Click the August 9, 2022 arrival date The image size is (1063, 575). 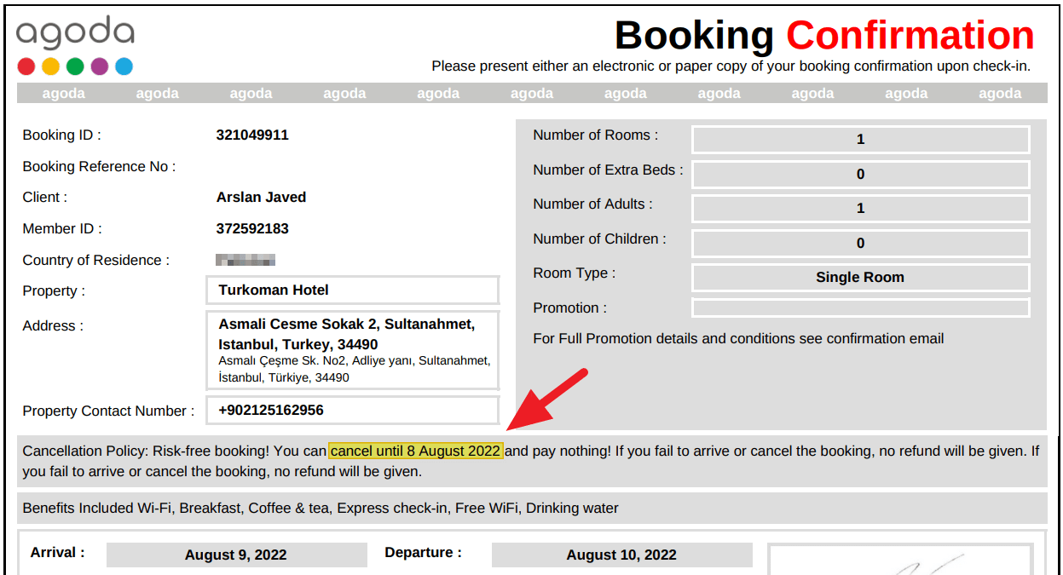pyautogui.click(x=236, y=555)
